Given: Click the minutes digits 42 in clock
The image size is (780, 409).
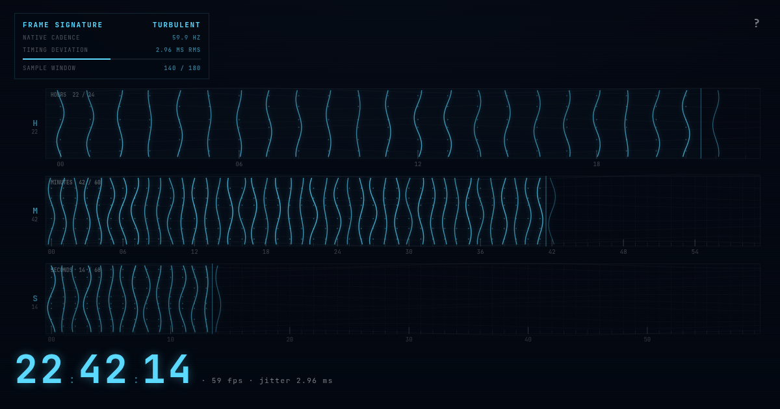Looking at the screenshot, I should point(103,369).
